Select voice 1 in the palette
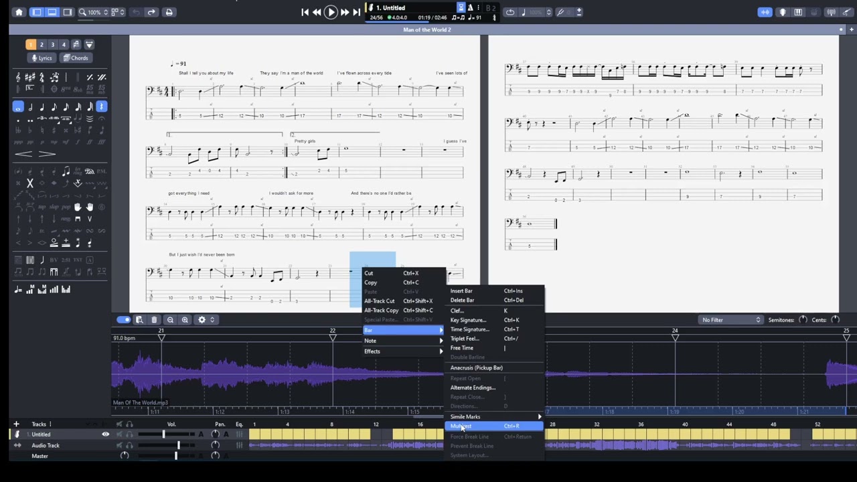The image size is (857, 482). (30, 45)
